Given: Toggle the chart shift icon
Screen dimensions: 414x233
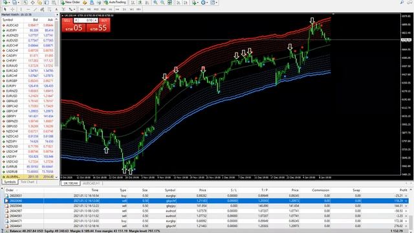Looking at the screenshot, I should coord(186,3).
